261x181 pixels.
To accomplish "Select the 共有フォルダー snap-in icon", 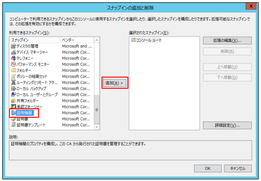I will point(13,101).
